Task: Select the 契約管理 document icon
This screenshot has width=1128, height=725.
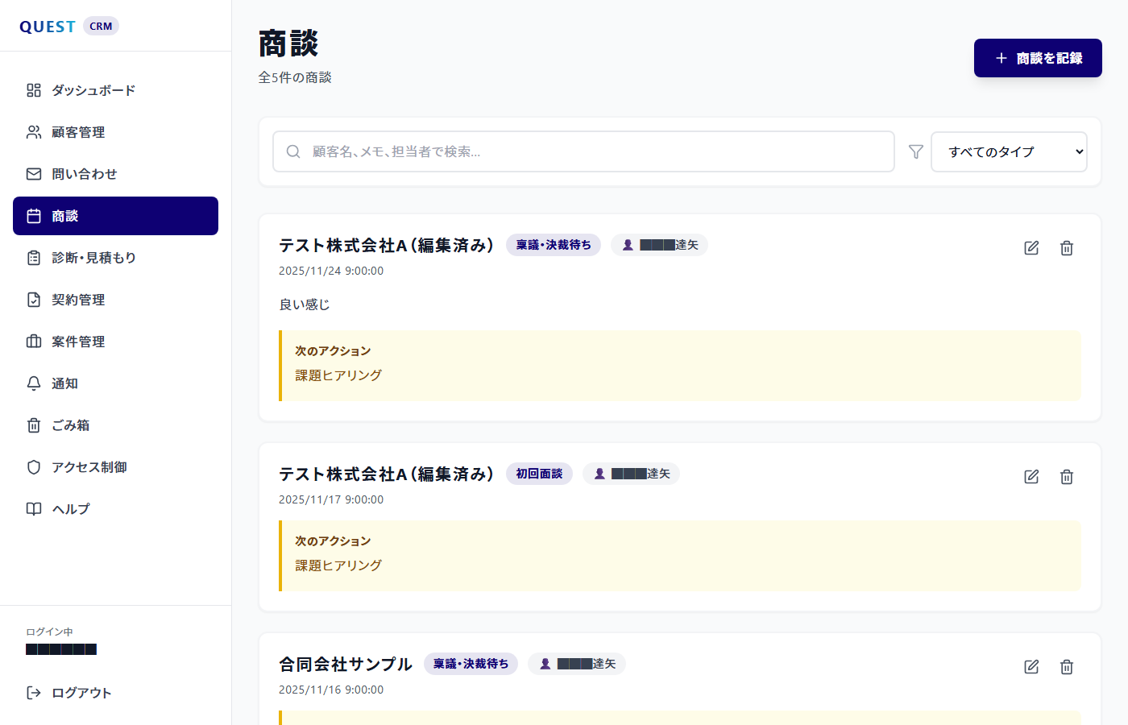Action: tap(33, 300)
